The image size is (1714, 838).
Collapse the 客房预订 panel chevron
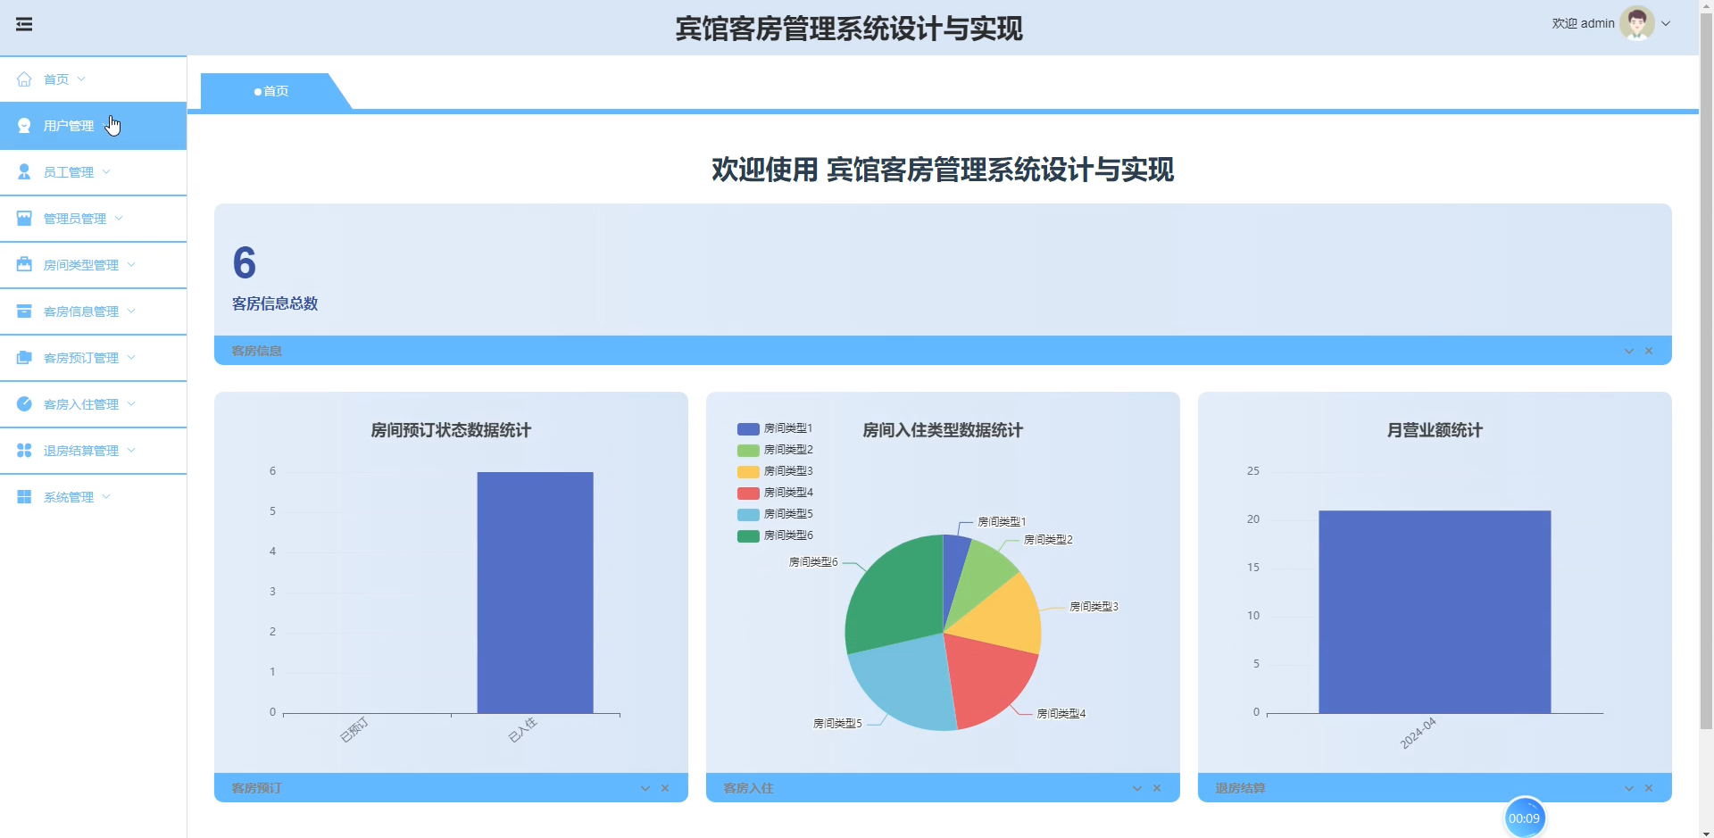coord(645,788)
